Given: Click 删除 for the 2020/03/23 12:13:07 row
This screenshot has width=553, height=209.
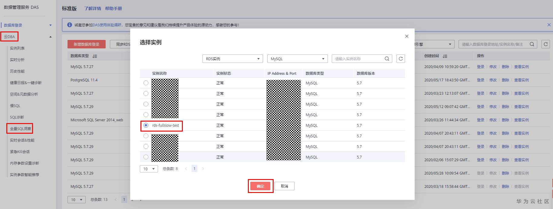Looking at the screenshot, I should pyautogui.click(x=505, y=93).
